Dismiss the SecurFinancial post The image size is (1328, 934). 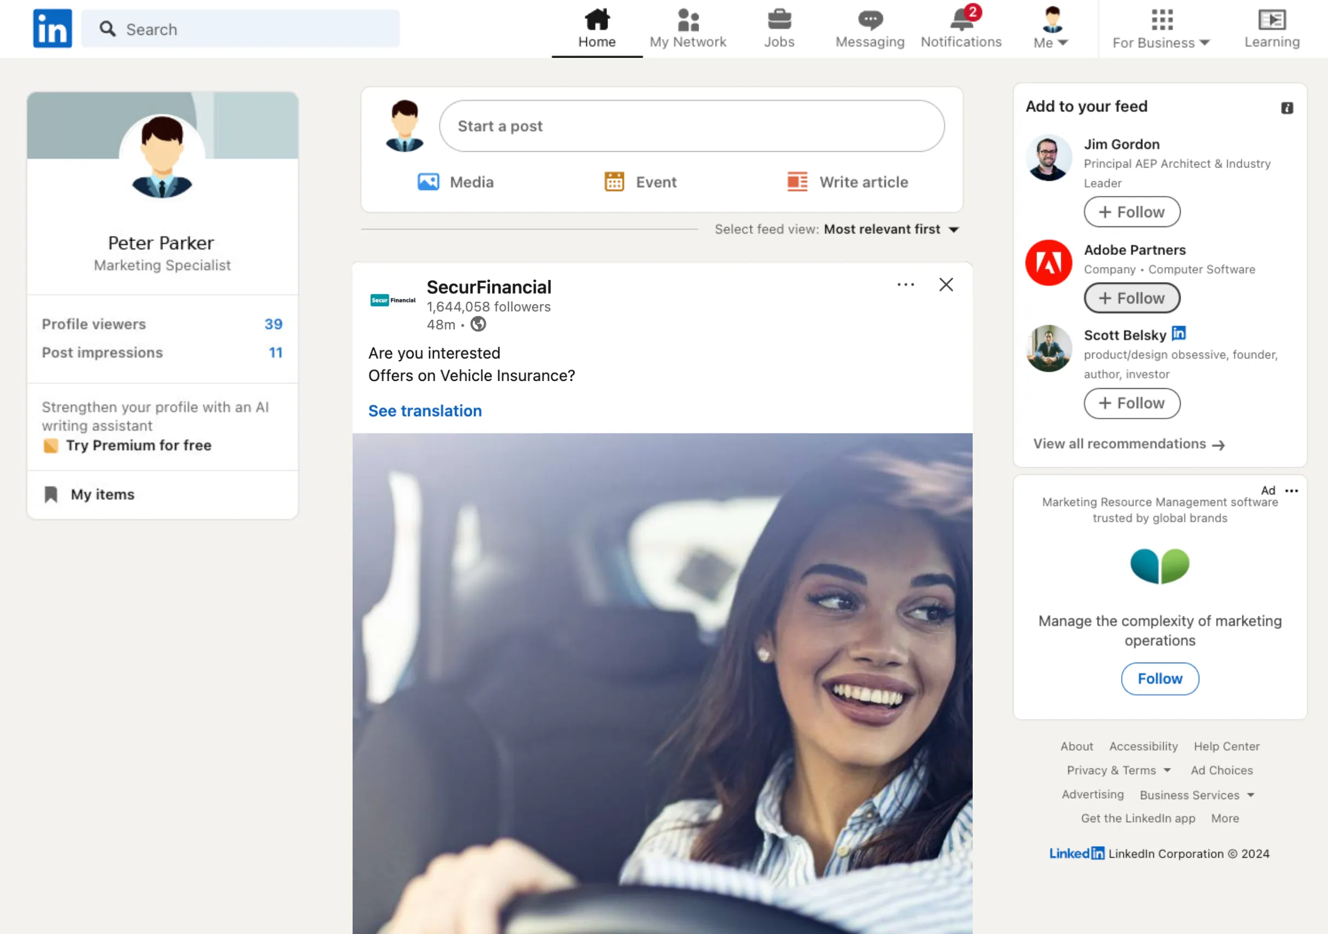tap(946, 284)
